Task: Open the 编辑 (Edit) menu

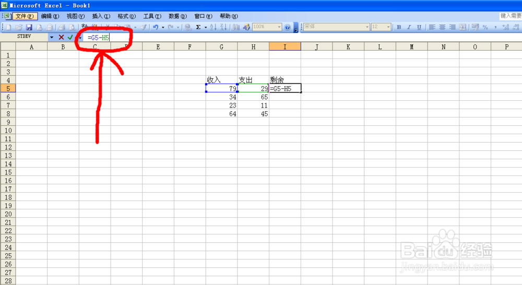Action: click(x=50, y=16)
